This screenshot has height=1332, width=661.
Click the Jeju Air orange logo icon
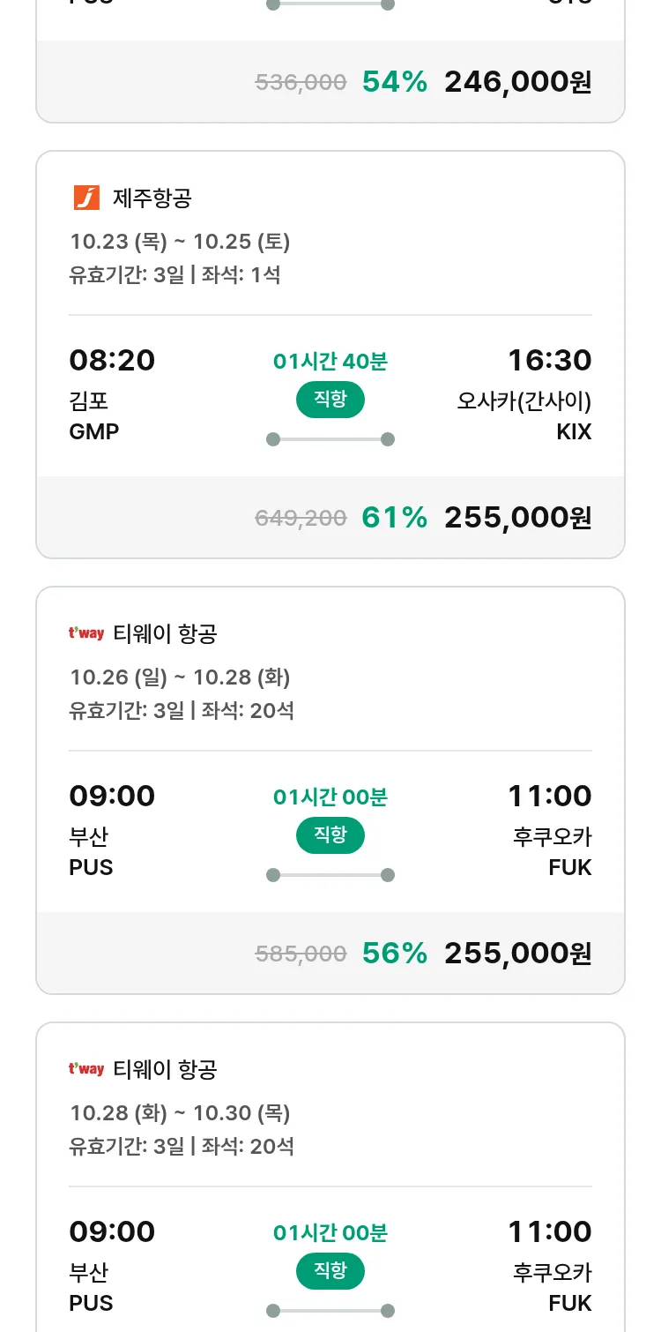(86, 198)
